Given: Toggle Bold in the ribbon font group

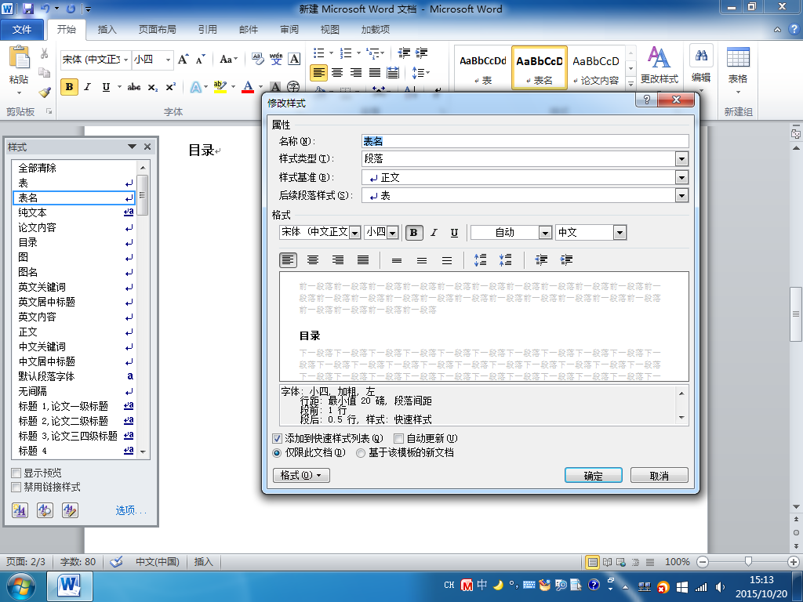Looking at the screenshot, I should pos(69,87).
